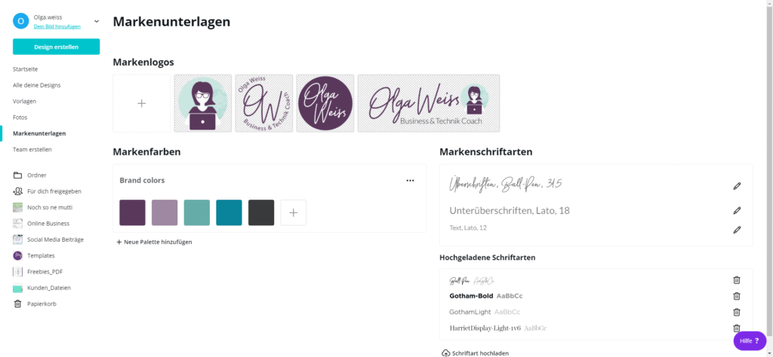
Task: Edit the Text Lato 12 style
Action: pyautogui.click(x=737, y=230)
